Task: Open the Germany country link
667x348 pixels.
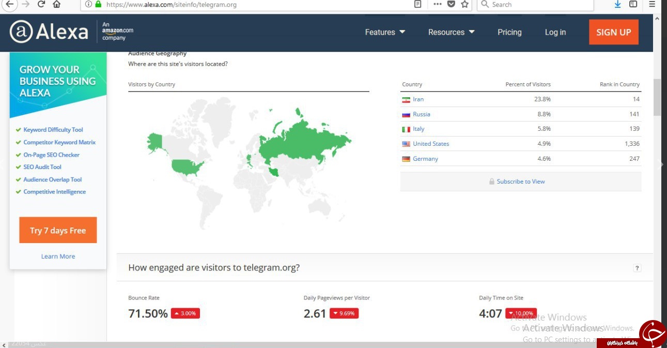Action: [x=425, y=159]
